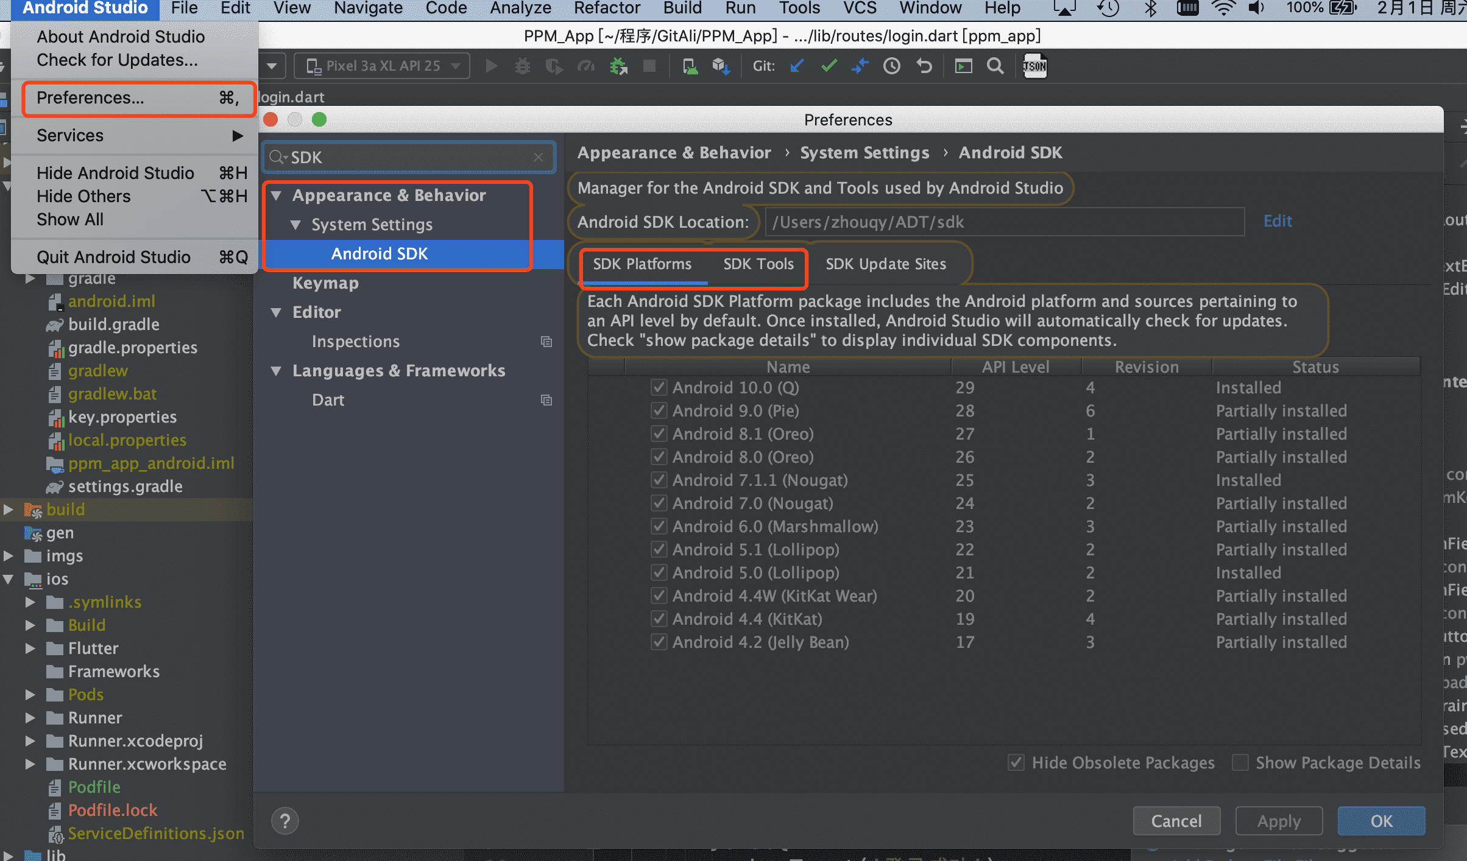Click Git compare branches arrows icon
The width and height of the screenshot is (1467, 861).
coord(860,66)
